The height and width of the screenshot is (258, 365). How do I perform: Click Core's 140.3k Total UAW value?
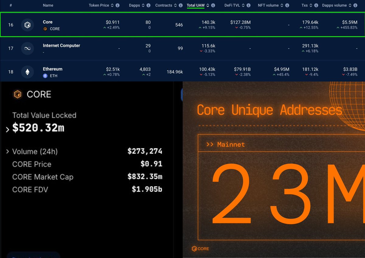pos(208,22)
